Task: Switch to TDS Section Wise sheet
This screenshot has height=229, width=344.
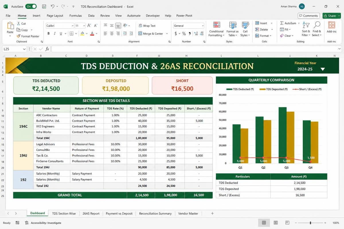Action: tap(64, 214)
